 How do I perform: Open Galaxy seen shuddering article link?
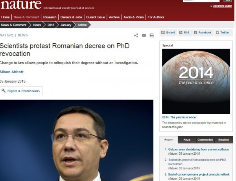[199, 150]
